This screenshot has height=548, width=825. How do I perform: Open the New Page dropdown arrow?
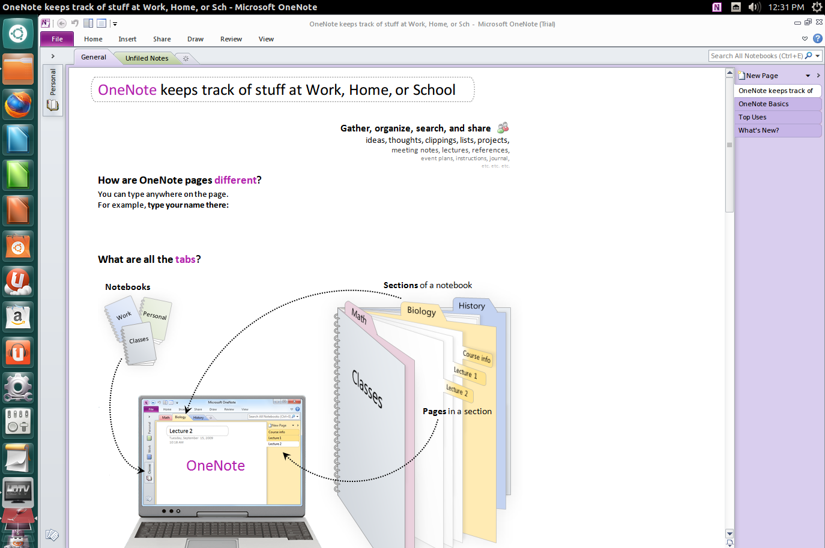pyautogui.click(x=808, y=76)
